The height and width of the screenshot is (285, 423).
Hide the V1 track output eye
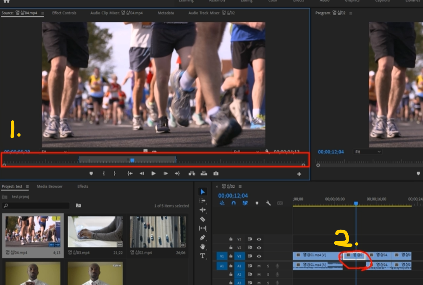pyautogui.click(x=259, y=256)
